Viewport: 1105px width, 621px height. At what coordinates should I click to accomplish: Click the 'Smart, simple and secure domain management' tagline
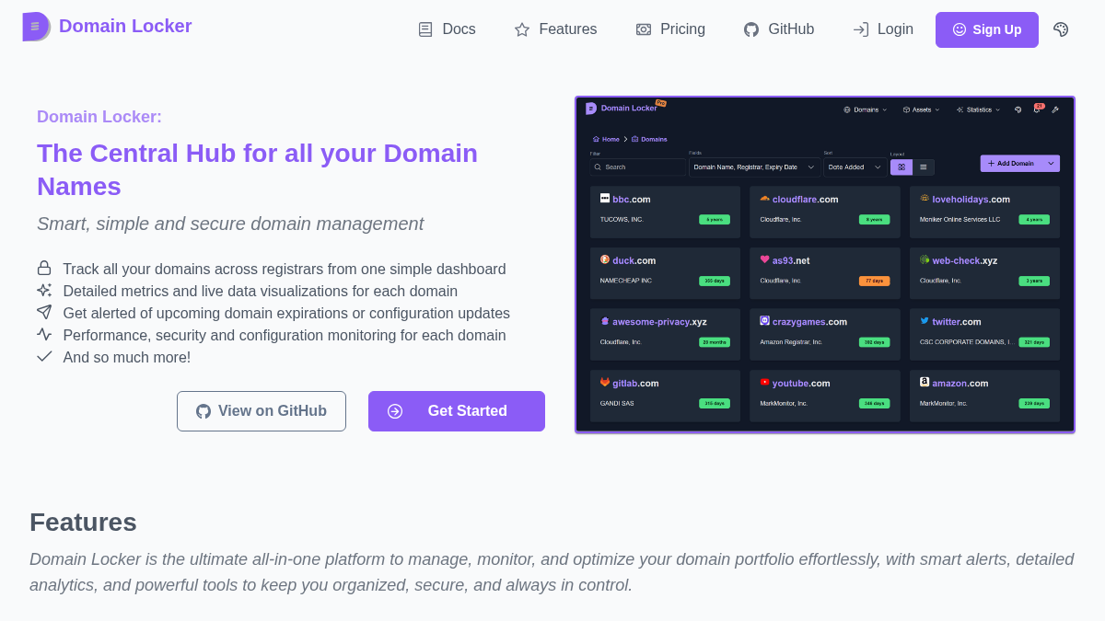coord(230,224)
